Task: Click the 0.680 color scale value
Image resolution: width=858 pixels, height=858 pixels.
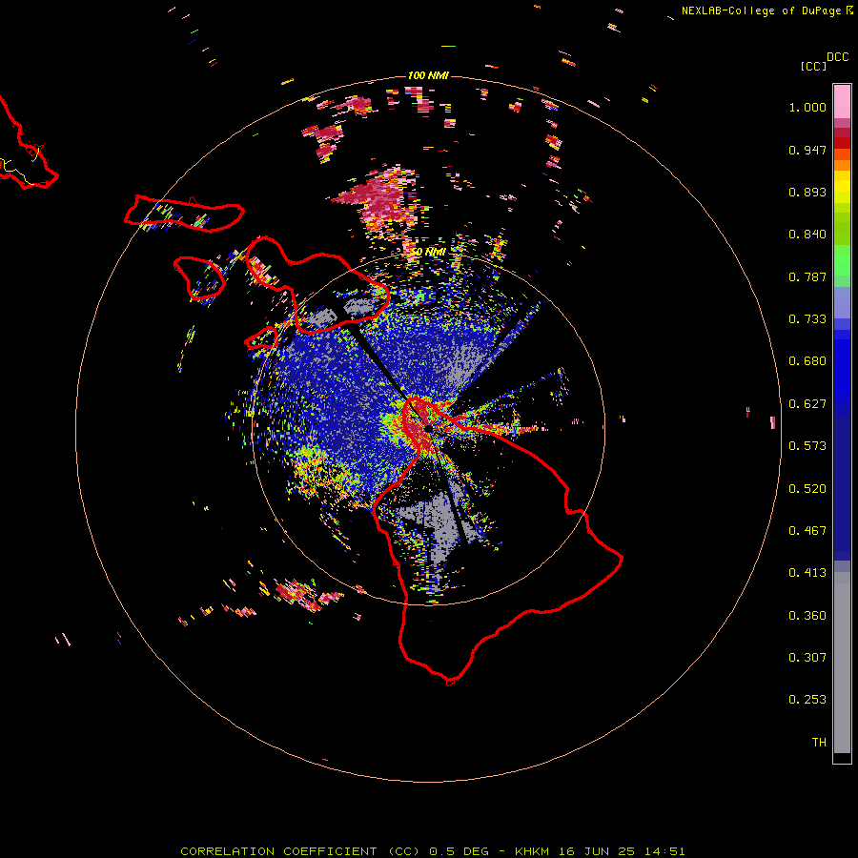Action: 807,361
